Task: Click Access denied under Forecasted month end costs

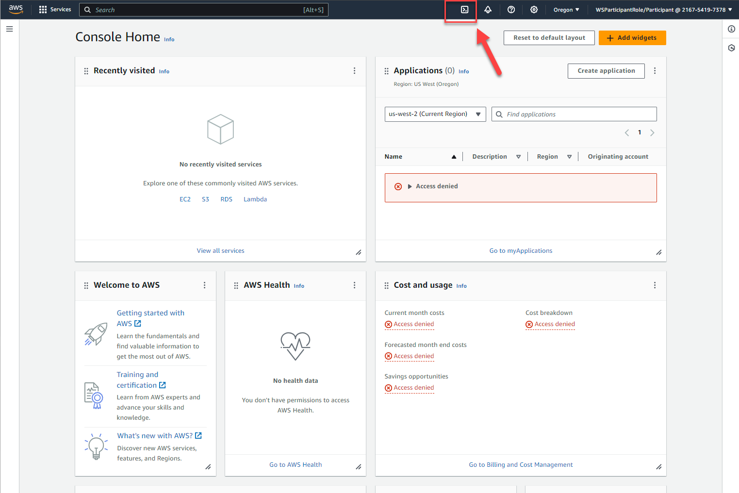Action: (410, 356)
